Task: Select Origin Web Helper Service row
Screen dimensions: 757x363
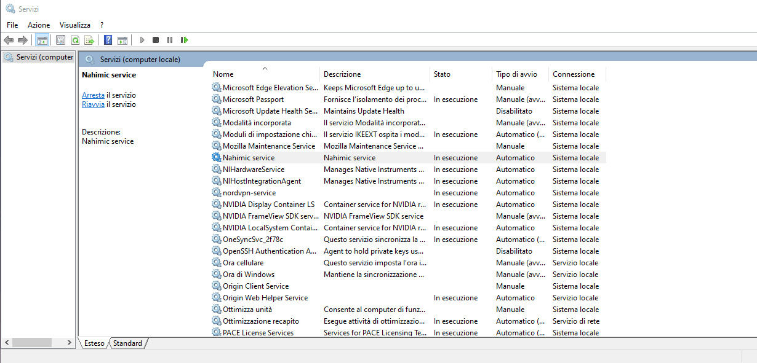Action: coord(265,298)
